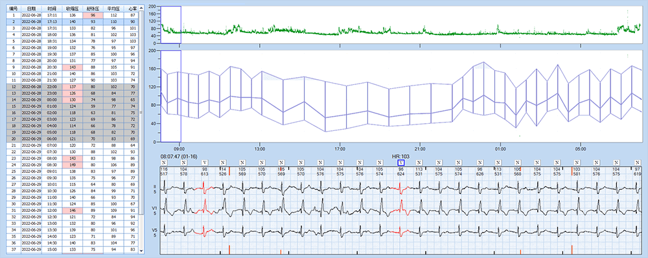Image resolution: width=648 pixels, height=258 pixels.
Task: Select row with time 01:00
Action: click(x=73, y=106)
